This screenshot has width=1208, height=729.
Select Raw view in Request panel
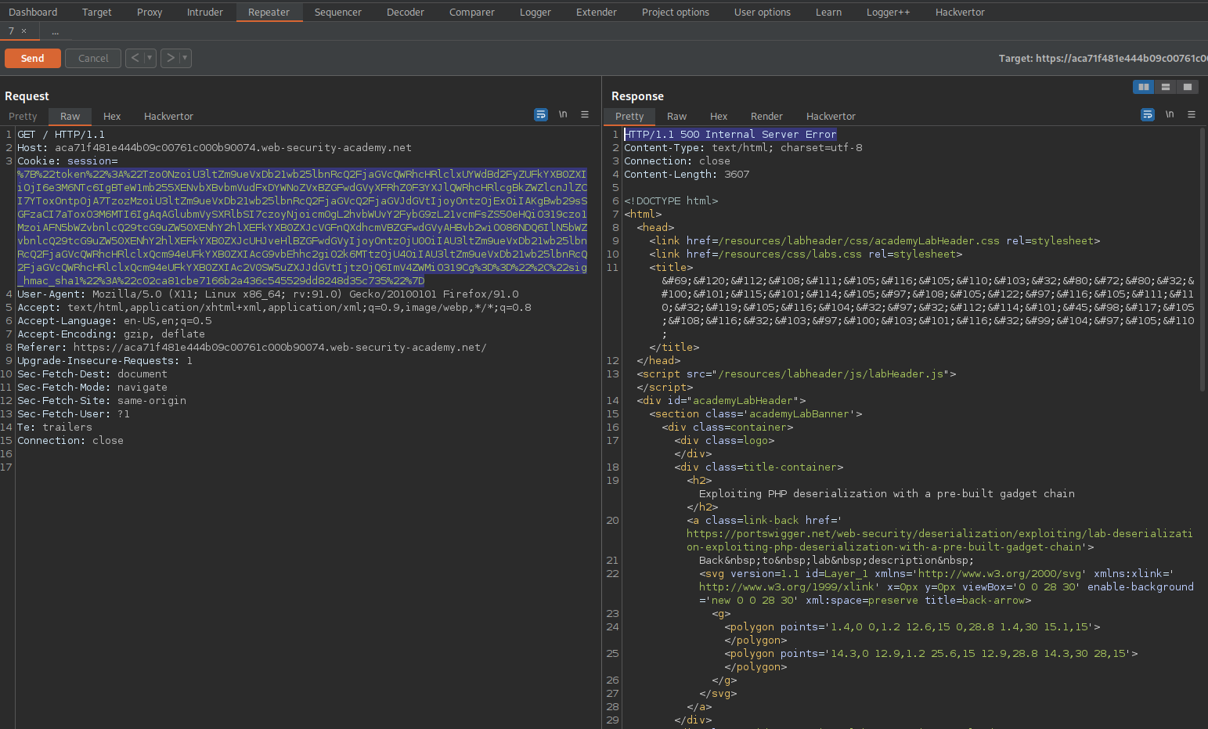70,116
